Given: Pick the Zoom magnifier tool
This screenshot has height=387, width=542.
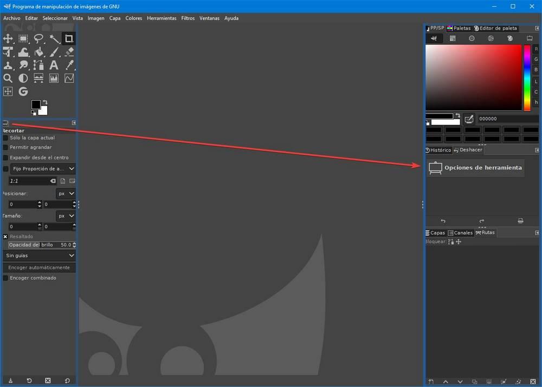Looking at the screenshot, I should point(8,78).
